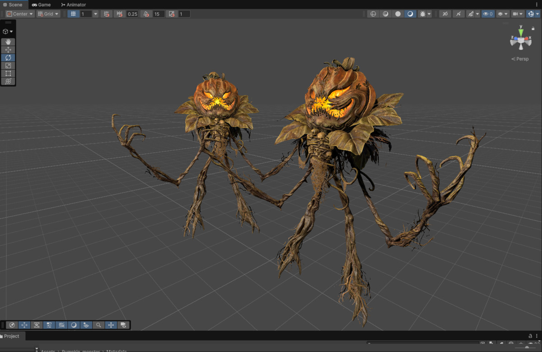
Task: Select the Rect transform tool
Action: pos(8,73)
